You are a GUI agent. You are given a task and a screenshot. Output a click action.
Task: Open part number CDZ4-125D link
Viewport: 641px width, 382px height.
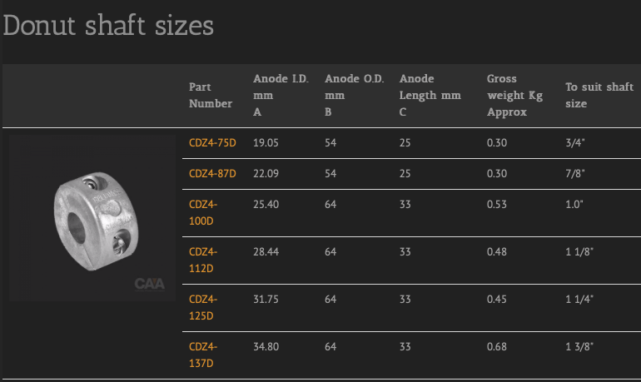203,307
